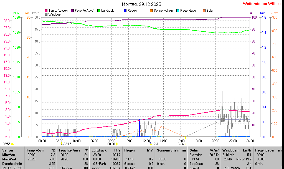Click the blue Regen legend square

click(125, 11)
